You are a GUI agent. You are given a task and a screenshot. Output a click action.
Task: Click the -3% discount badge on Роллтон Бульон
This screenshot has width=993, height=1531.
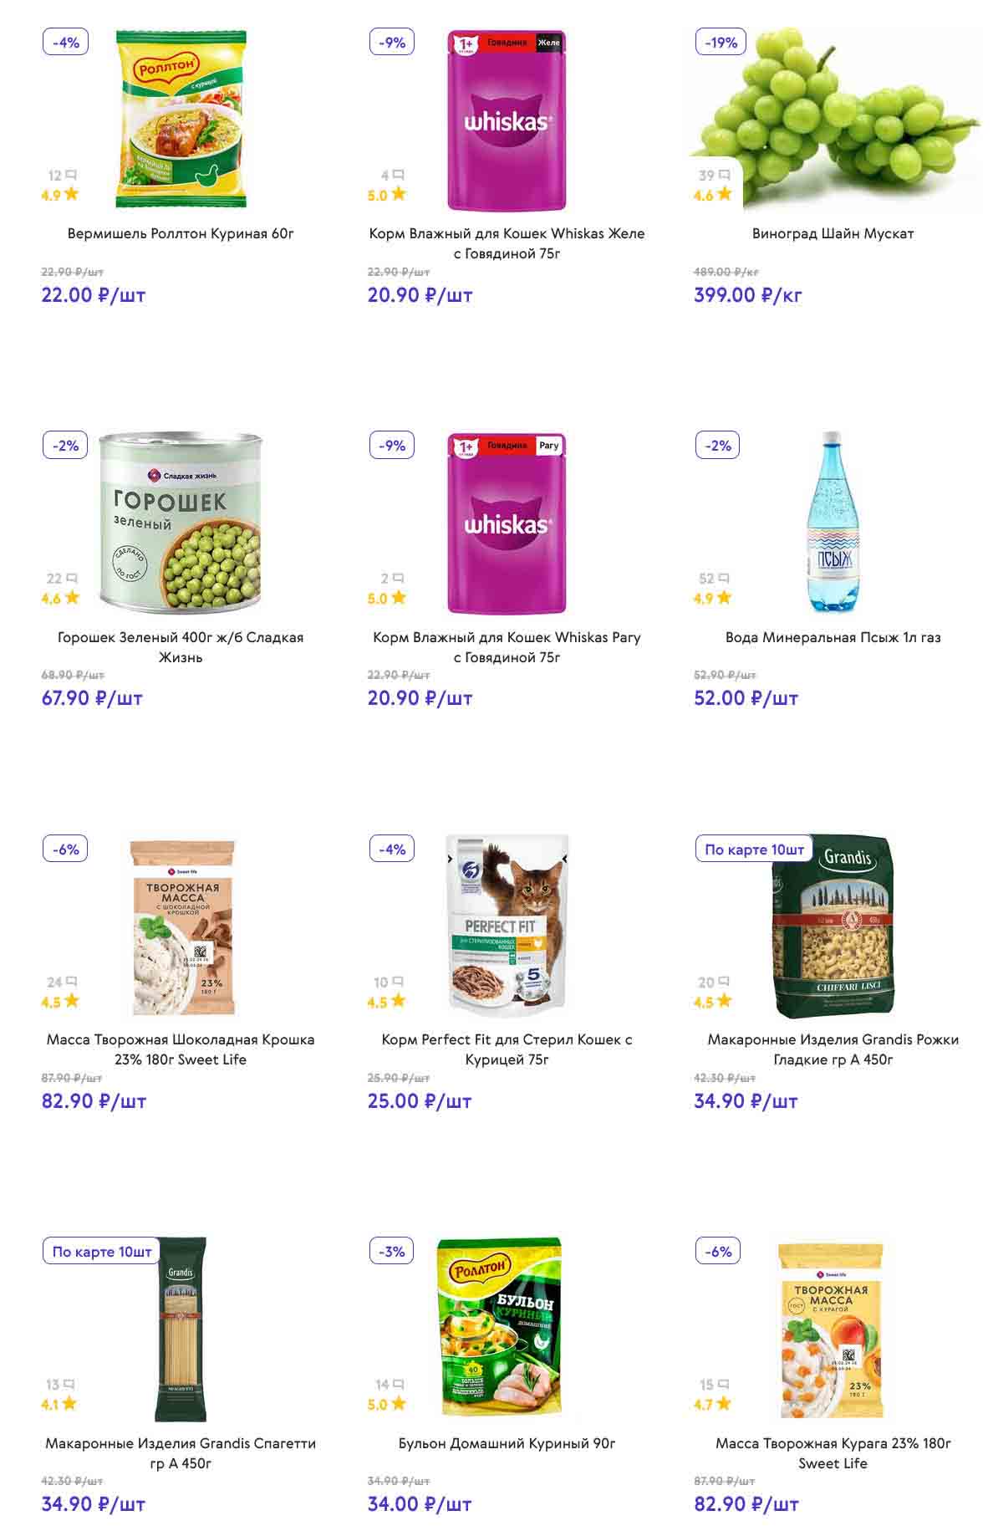pyautogui.click(x=392, y=1252)
